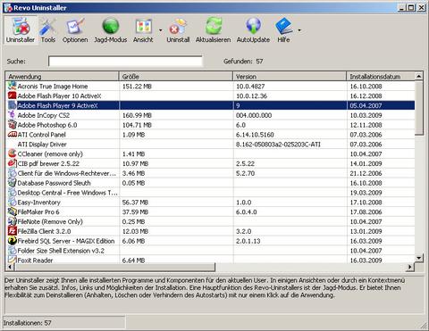Click the 19.03.2009 install date cell
This screenshot has height=331, width=429.
(366, 193)
